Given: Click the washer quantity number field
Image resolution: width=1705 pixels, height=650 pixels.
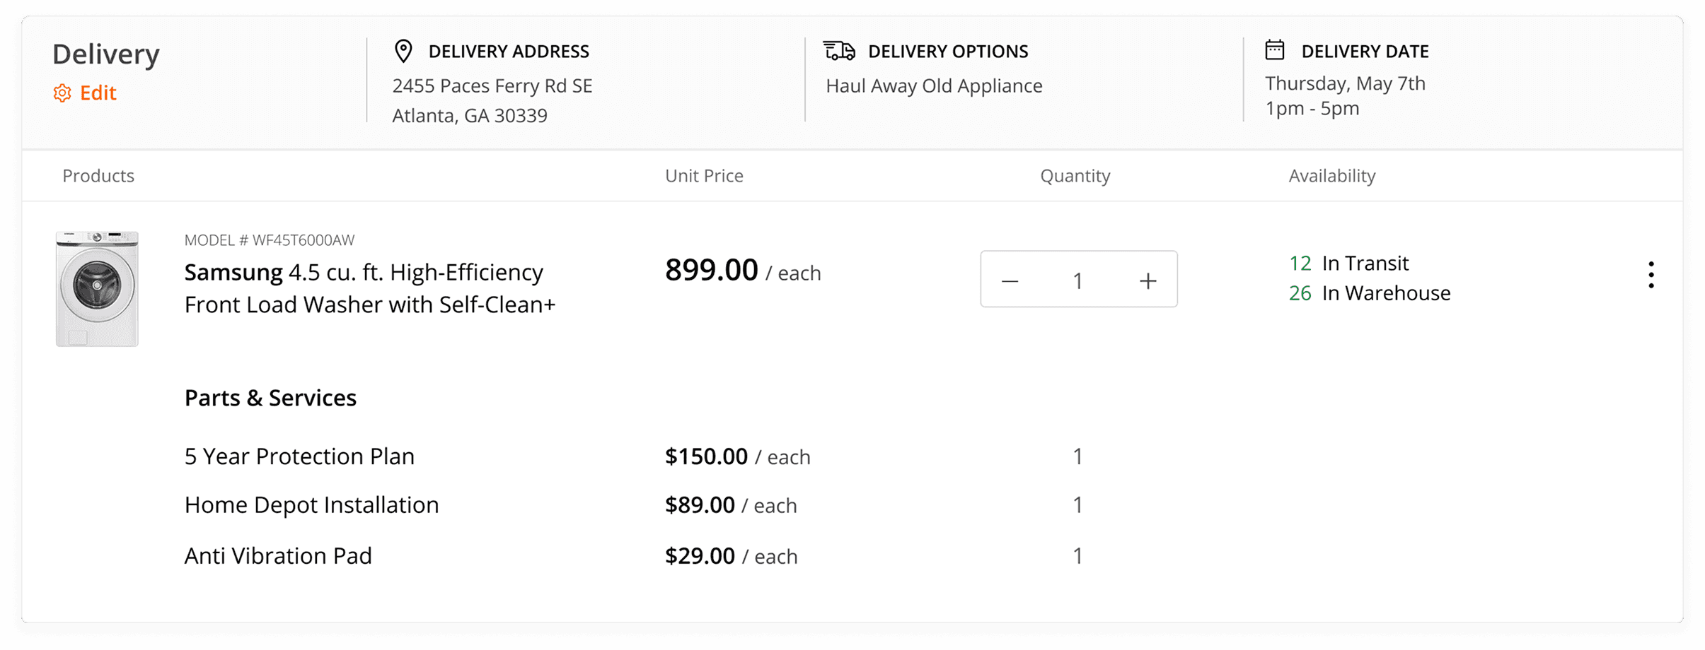Looking at the screenshot, I should 1077,280.
